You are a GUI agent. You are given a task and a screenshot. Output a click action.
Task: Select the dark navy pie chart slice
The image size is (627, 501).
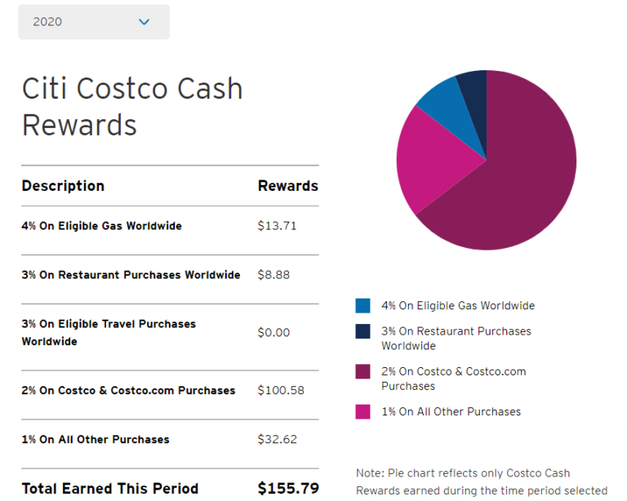point(474,86)
